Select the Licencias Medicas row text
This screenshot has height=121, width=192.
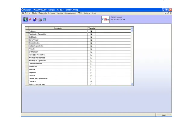pos(35,64)
